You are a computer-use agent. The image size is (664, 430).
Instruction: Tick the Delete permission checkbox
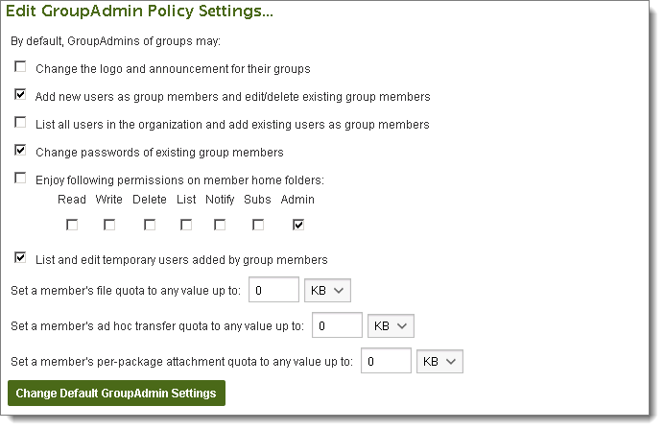(150, 225)
